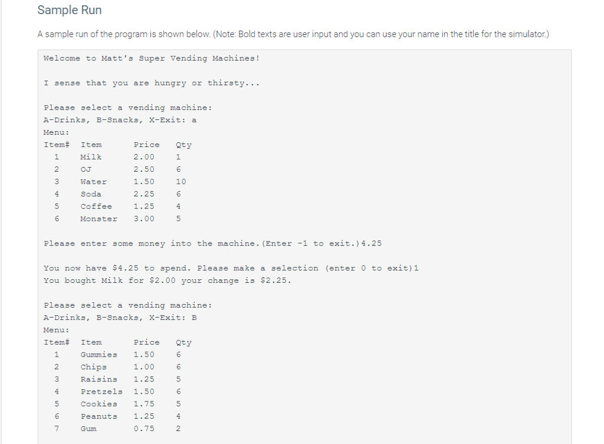Click the 'I sense that you are hungry' line
Screen dimensions: 604x444
point(152,83)
